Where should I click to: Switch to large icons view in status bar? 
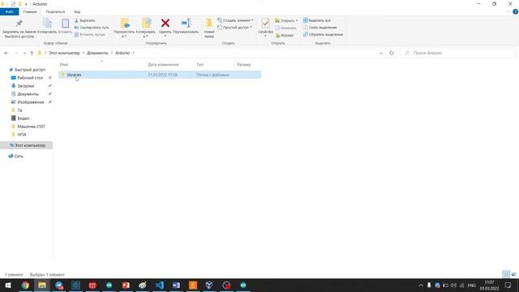click(x=513, y=274)
